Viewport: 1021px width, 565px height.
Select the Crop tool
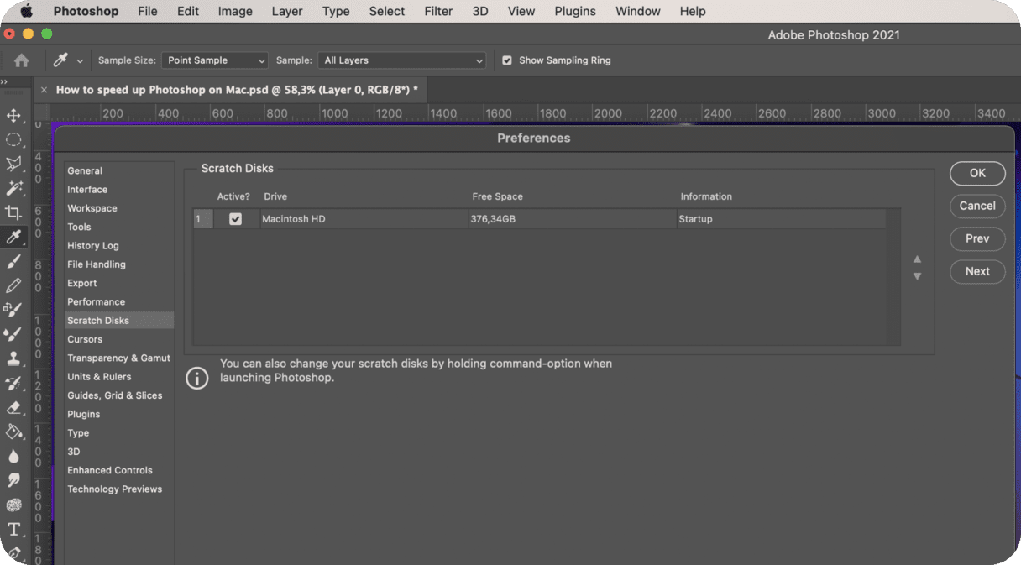(x=13, y=212)
